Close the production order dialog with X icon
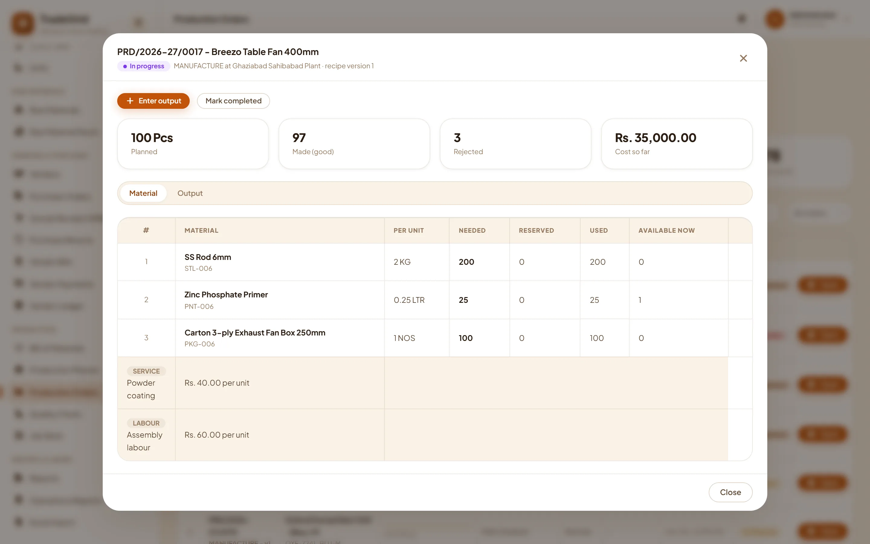 [743, 58]
